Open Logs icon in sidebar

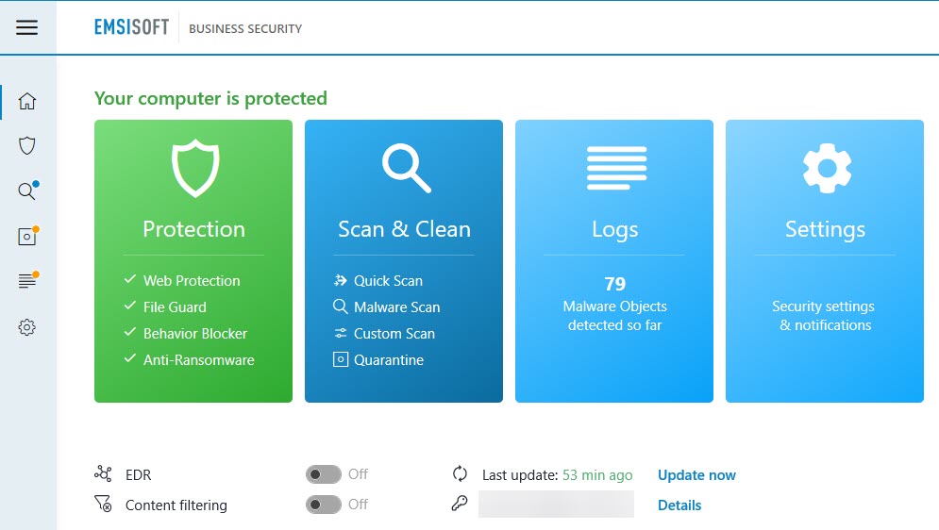click(27, 281)
